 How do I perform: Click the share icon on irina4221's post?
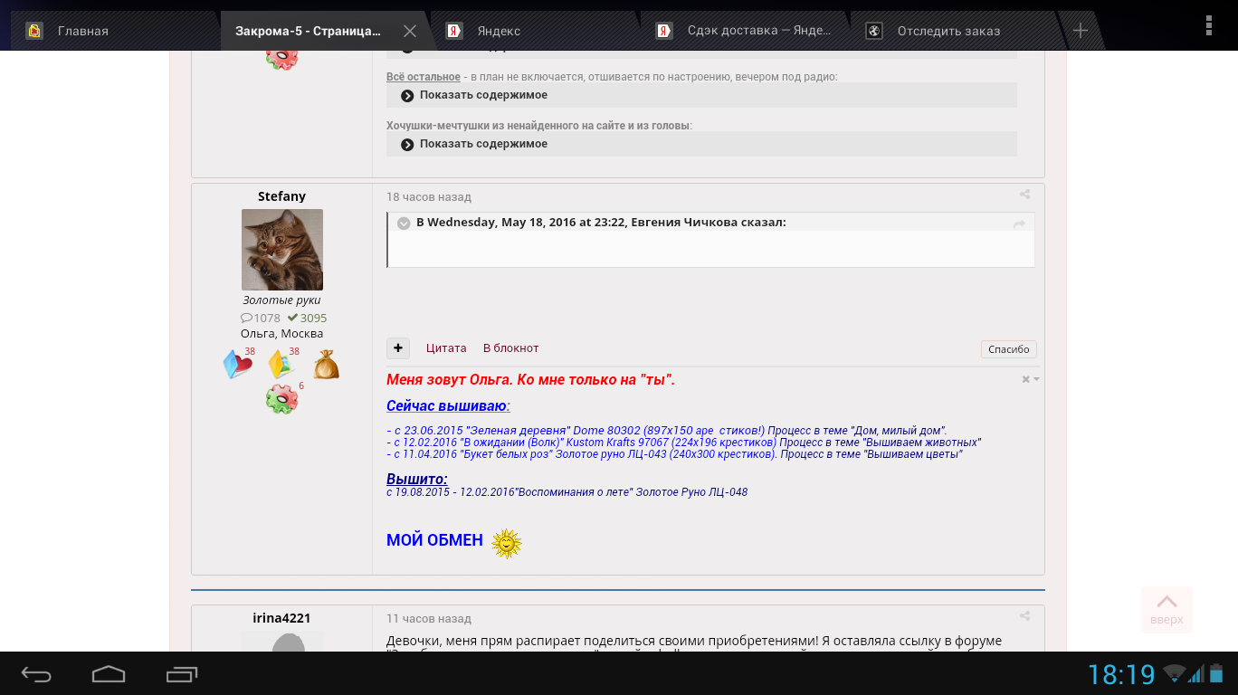pyautogui.click(x=1024, y=616)
